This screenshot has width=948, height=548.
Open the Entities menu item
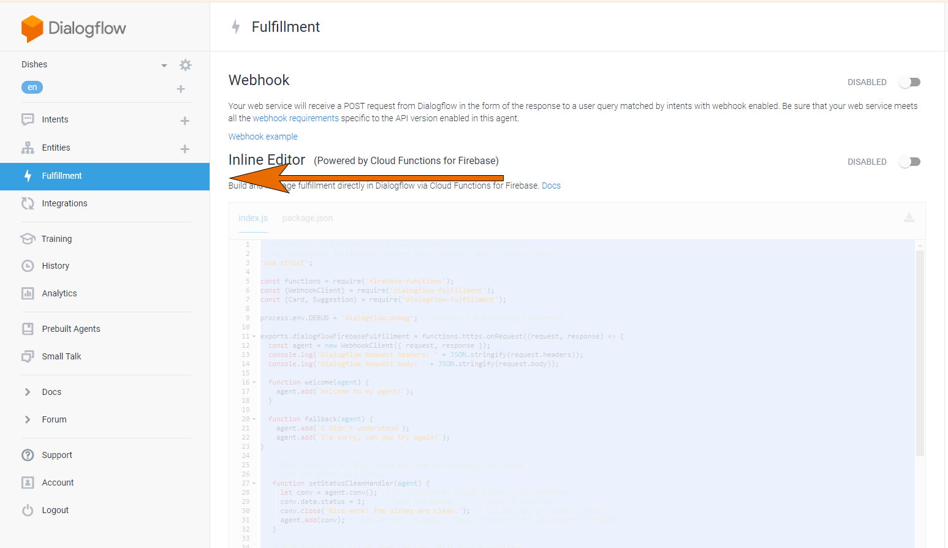point(56,148)
